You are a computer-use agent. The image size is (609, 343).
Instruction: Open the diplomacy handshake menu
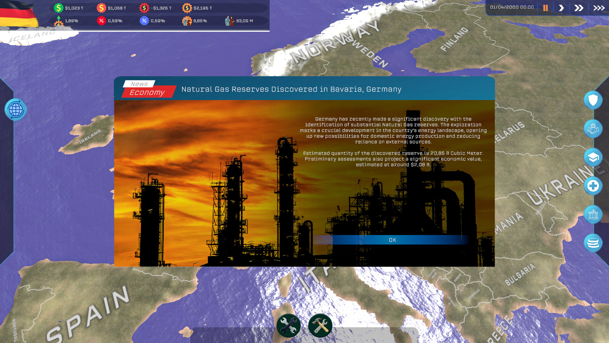[593, 129]
